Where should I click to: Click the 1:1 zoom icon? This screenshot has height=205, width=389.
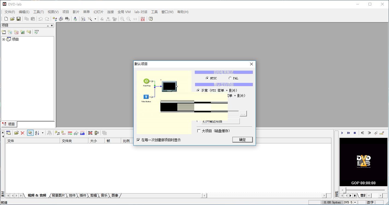pyautogui.click(x=135, y=19)
